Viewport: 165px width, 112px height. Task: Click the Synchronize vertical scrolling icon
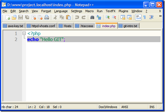(123, 17)
